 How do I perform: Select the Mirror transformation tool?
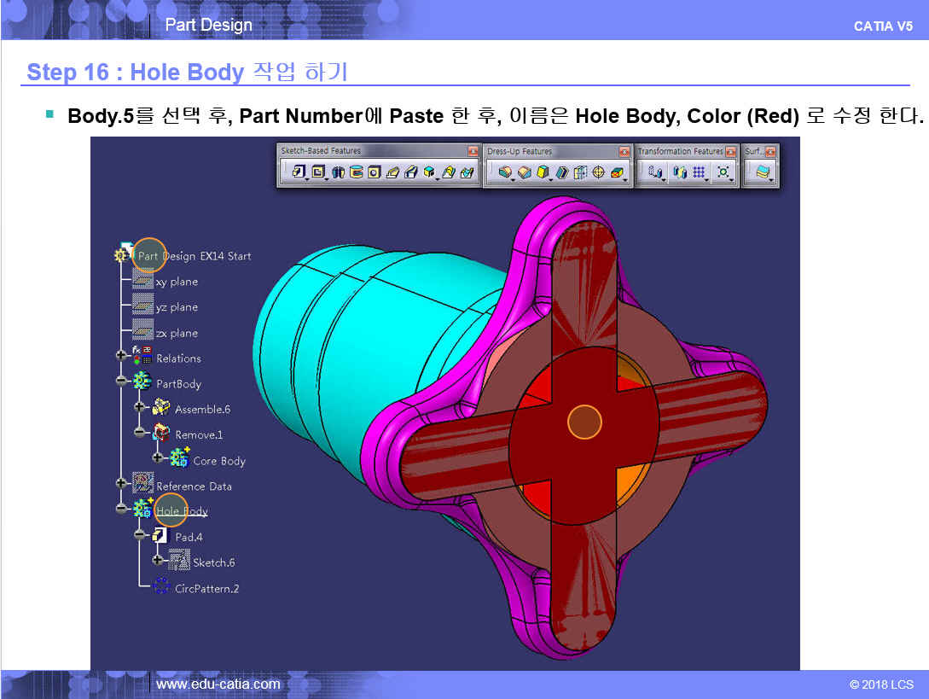tap(679, 172)
